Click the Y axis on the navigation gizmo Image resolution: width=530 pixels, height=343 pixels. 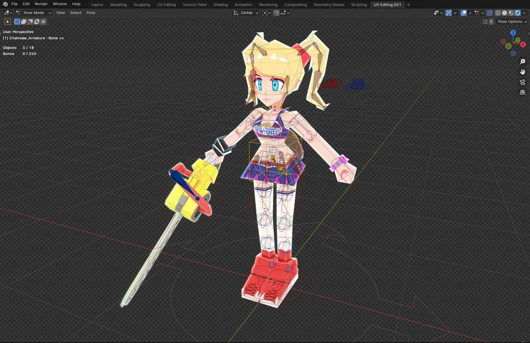pyautogui.click(x=517, y=40)
